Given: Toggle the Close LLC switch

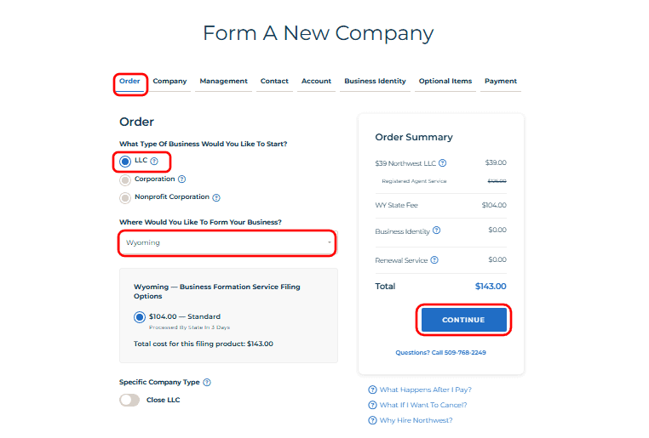Looking at the screenshot, I should [x=129, y=400].
